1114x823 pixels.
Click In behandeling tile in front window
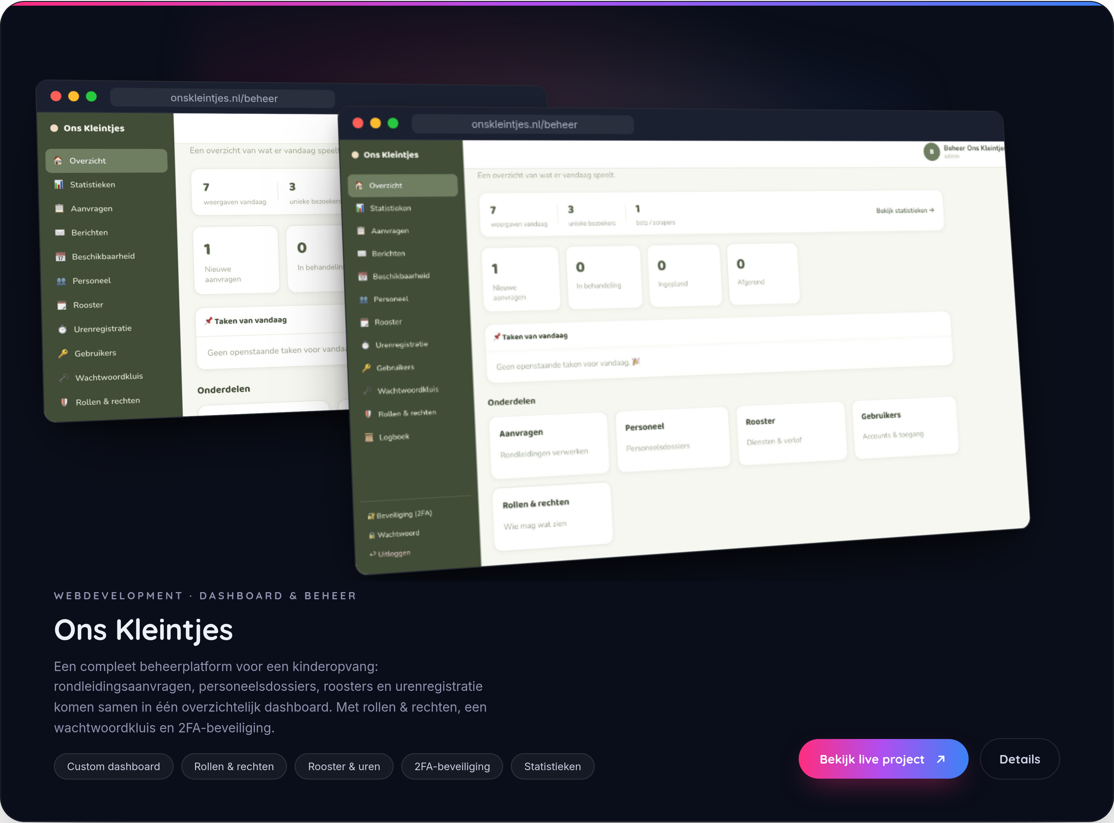tap(604, 277)
